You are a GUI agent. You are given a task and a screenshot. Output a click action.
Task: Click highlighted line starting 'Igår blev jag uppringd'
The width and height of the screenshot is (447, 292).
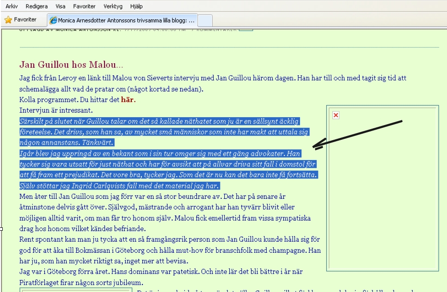click(x=159, y=154)
